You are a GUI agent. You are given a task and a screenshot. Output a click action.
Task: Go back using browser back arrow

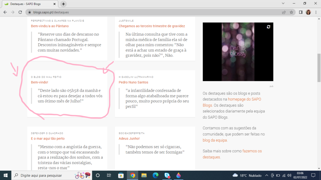5,12
